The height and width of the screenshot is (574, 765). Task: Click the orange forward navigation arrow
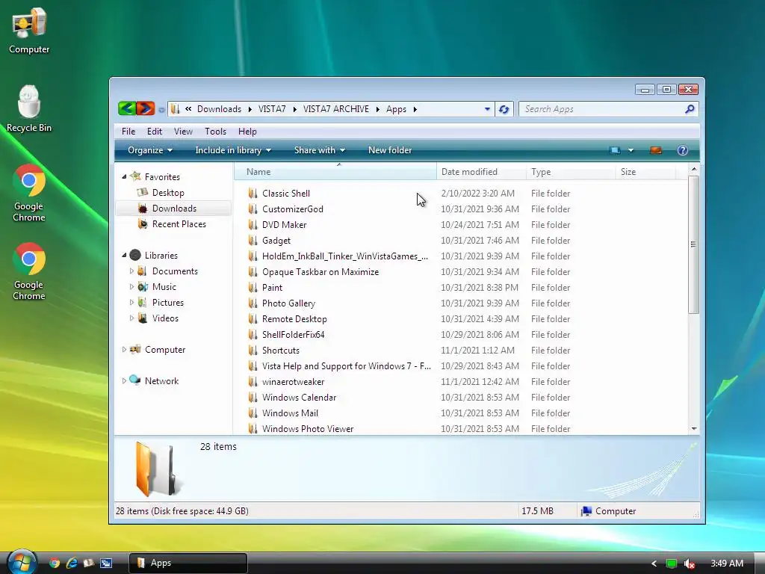(146, 108)
